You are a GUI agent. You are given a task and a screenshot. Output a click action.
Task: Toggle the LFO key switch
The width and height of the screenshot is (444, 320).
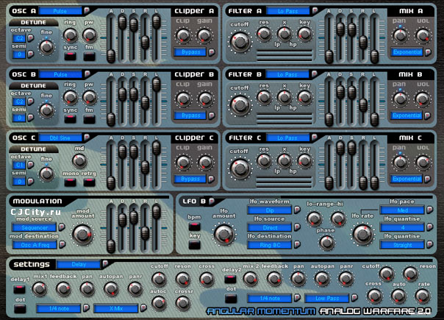[195, 245]
